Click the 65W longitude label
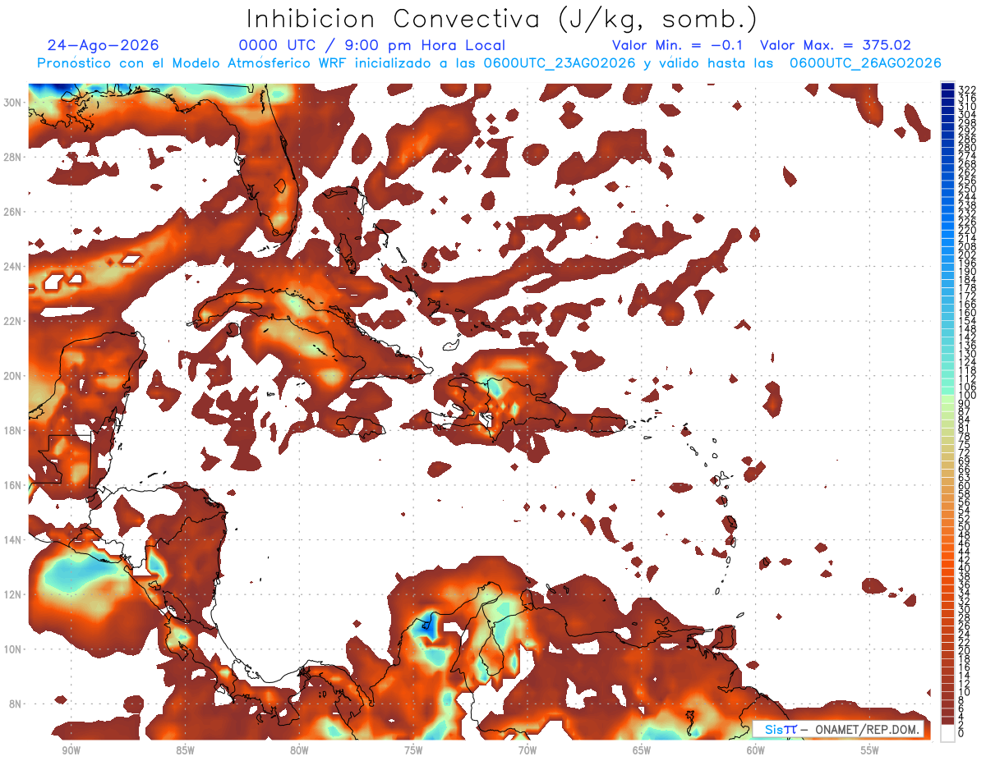This screenshot has width=986, height=761. pos(642,750)
